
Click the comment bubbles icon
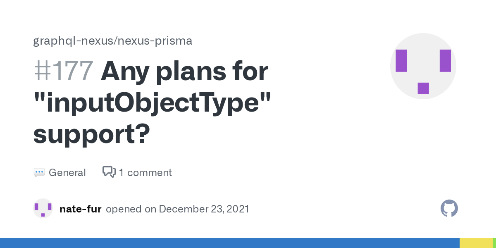point(109,172)
